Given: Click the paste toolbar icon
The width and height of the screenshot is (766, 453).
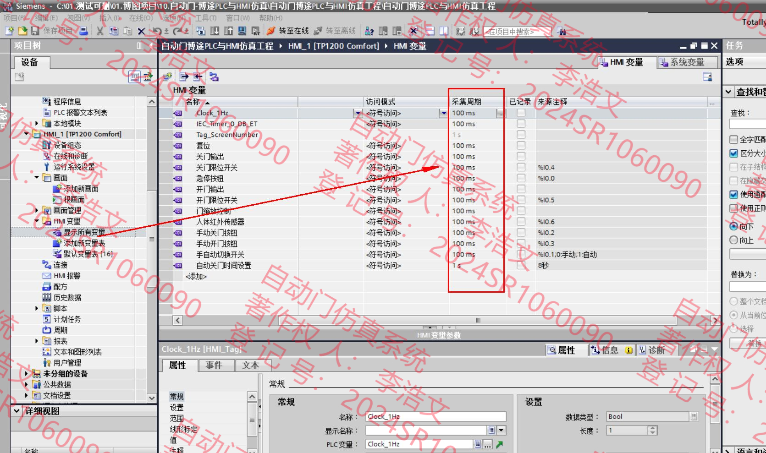Looking at the screenshot, I should click(x=127, y=31).
